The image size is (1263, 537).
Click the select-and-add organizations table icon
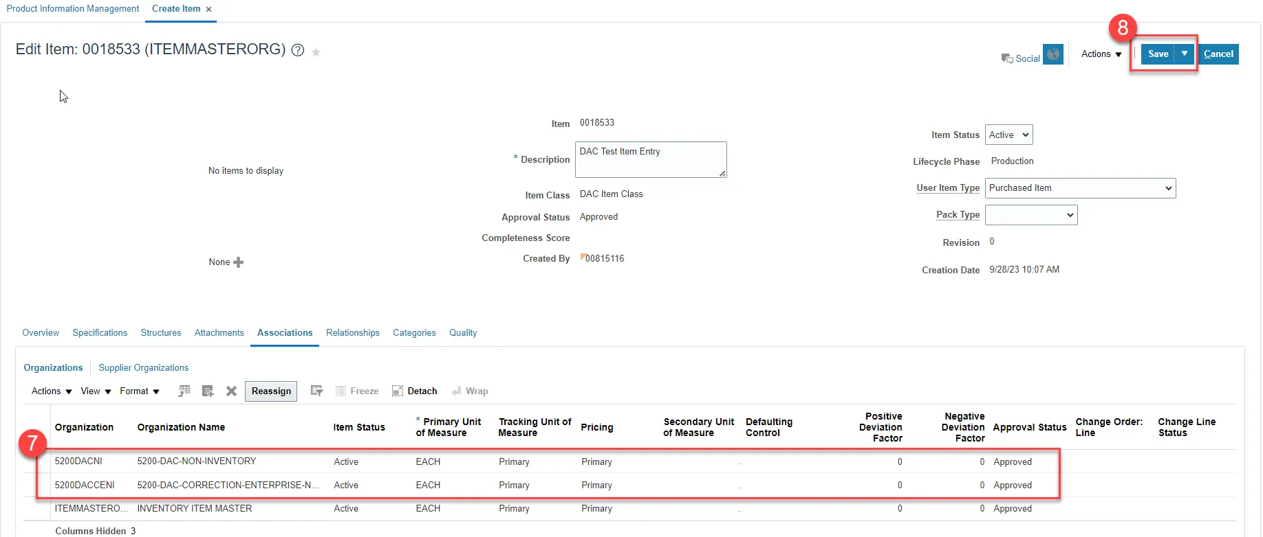(184, 391)
